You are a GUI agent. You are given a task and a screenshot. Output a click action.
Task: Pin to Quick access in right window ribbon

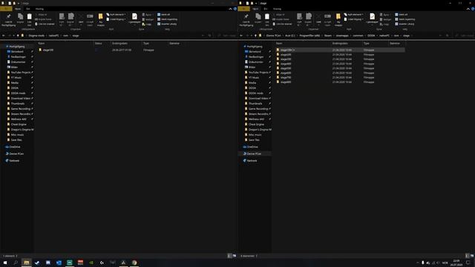(x=246, y=20)
